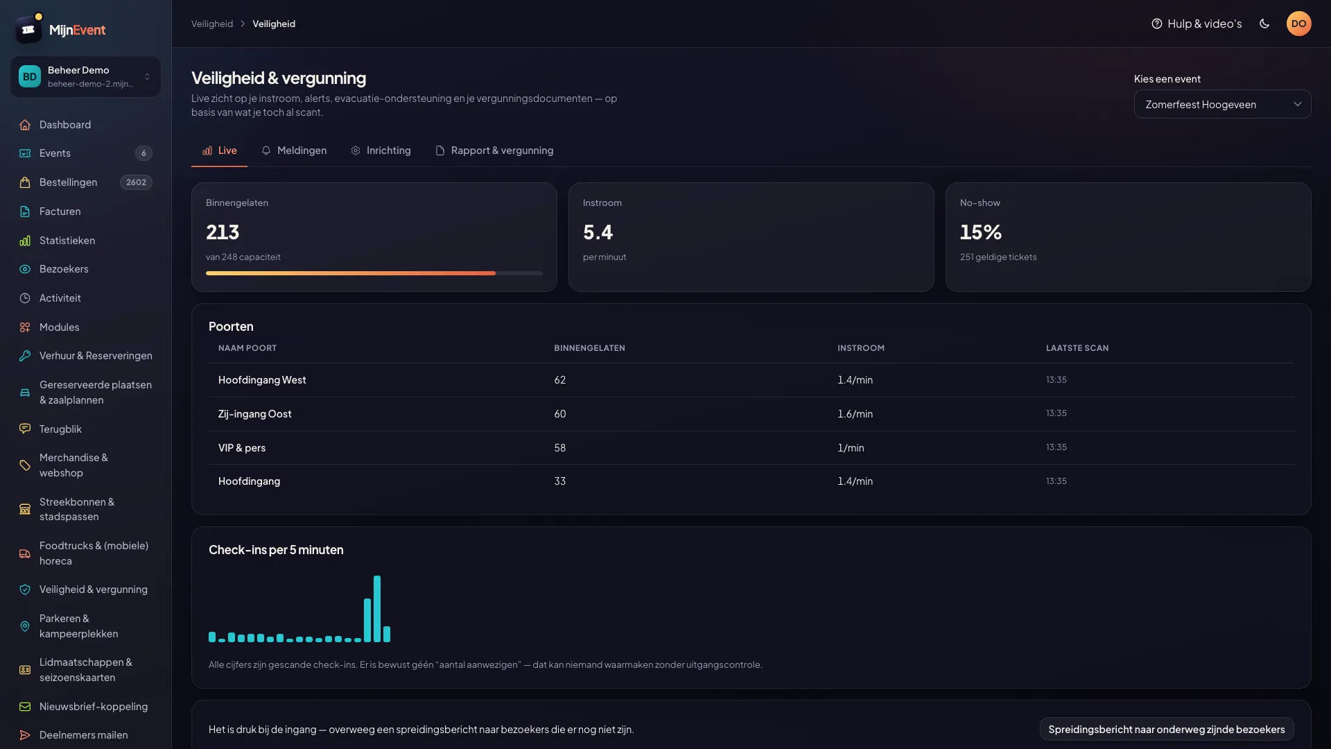The width and height of the screenshot is (1331, 749).
Task: Click the Bezoekers eye icon
Action: (x=25, y=269)
